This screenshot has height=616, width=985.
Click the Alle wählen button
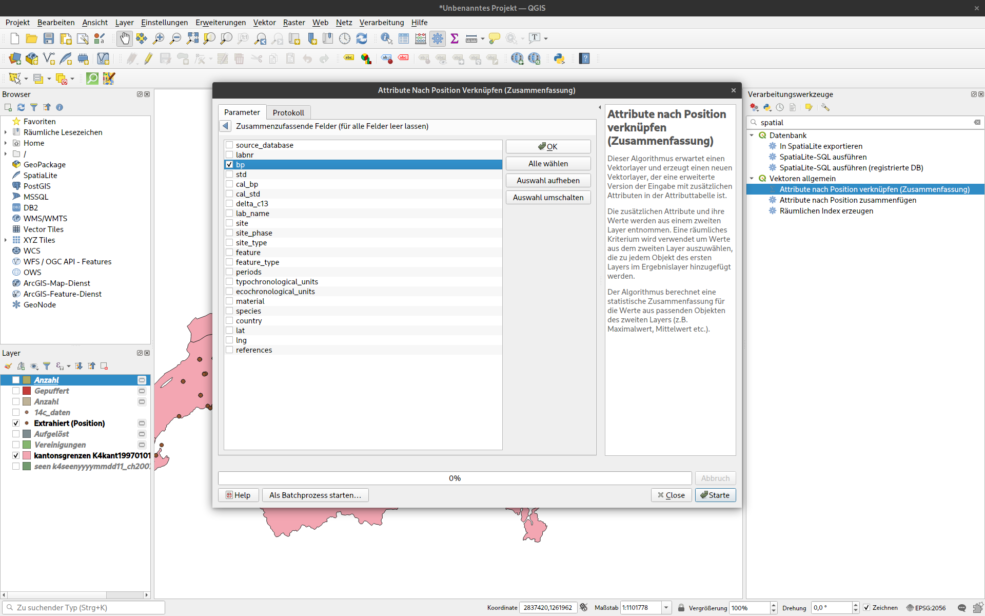548,164
